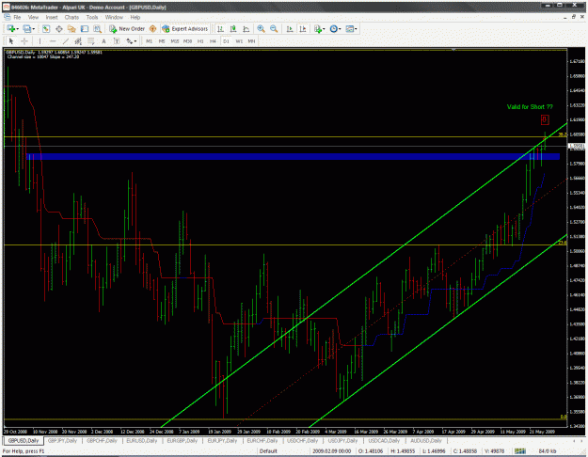Switch chart to line chart style

[x=246, y=29]
